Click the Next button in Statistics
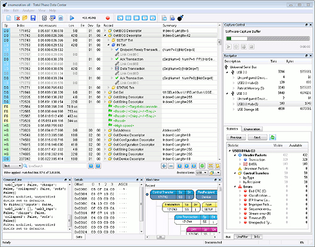This screenshot has width=315, height=247. (258, 137)
